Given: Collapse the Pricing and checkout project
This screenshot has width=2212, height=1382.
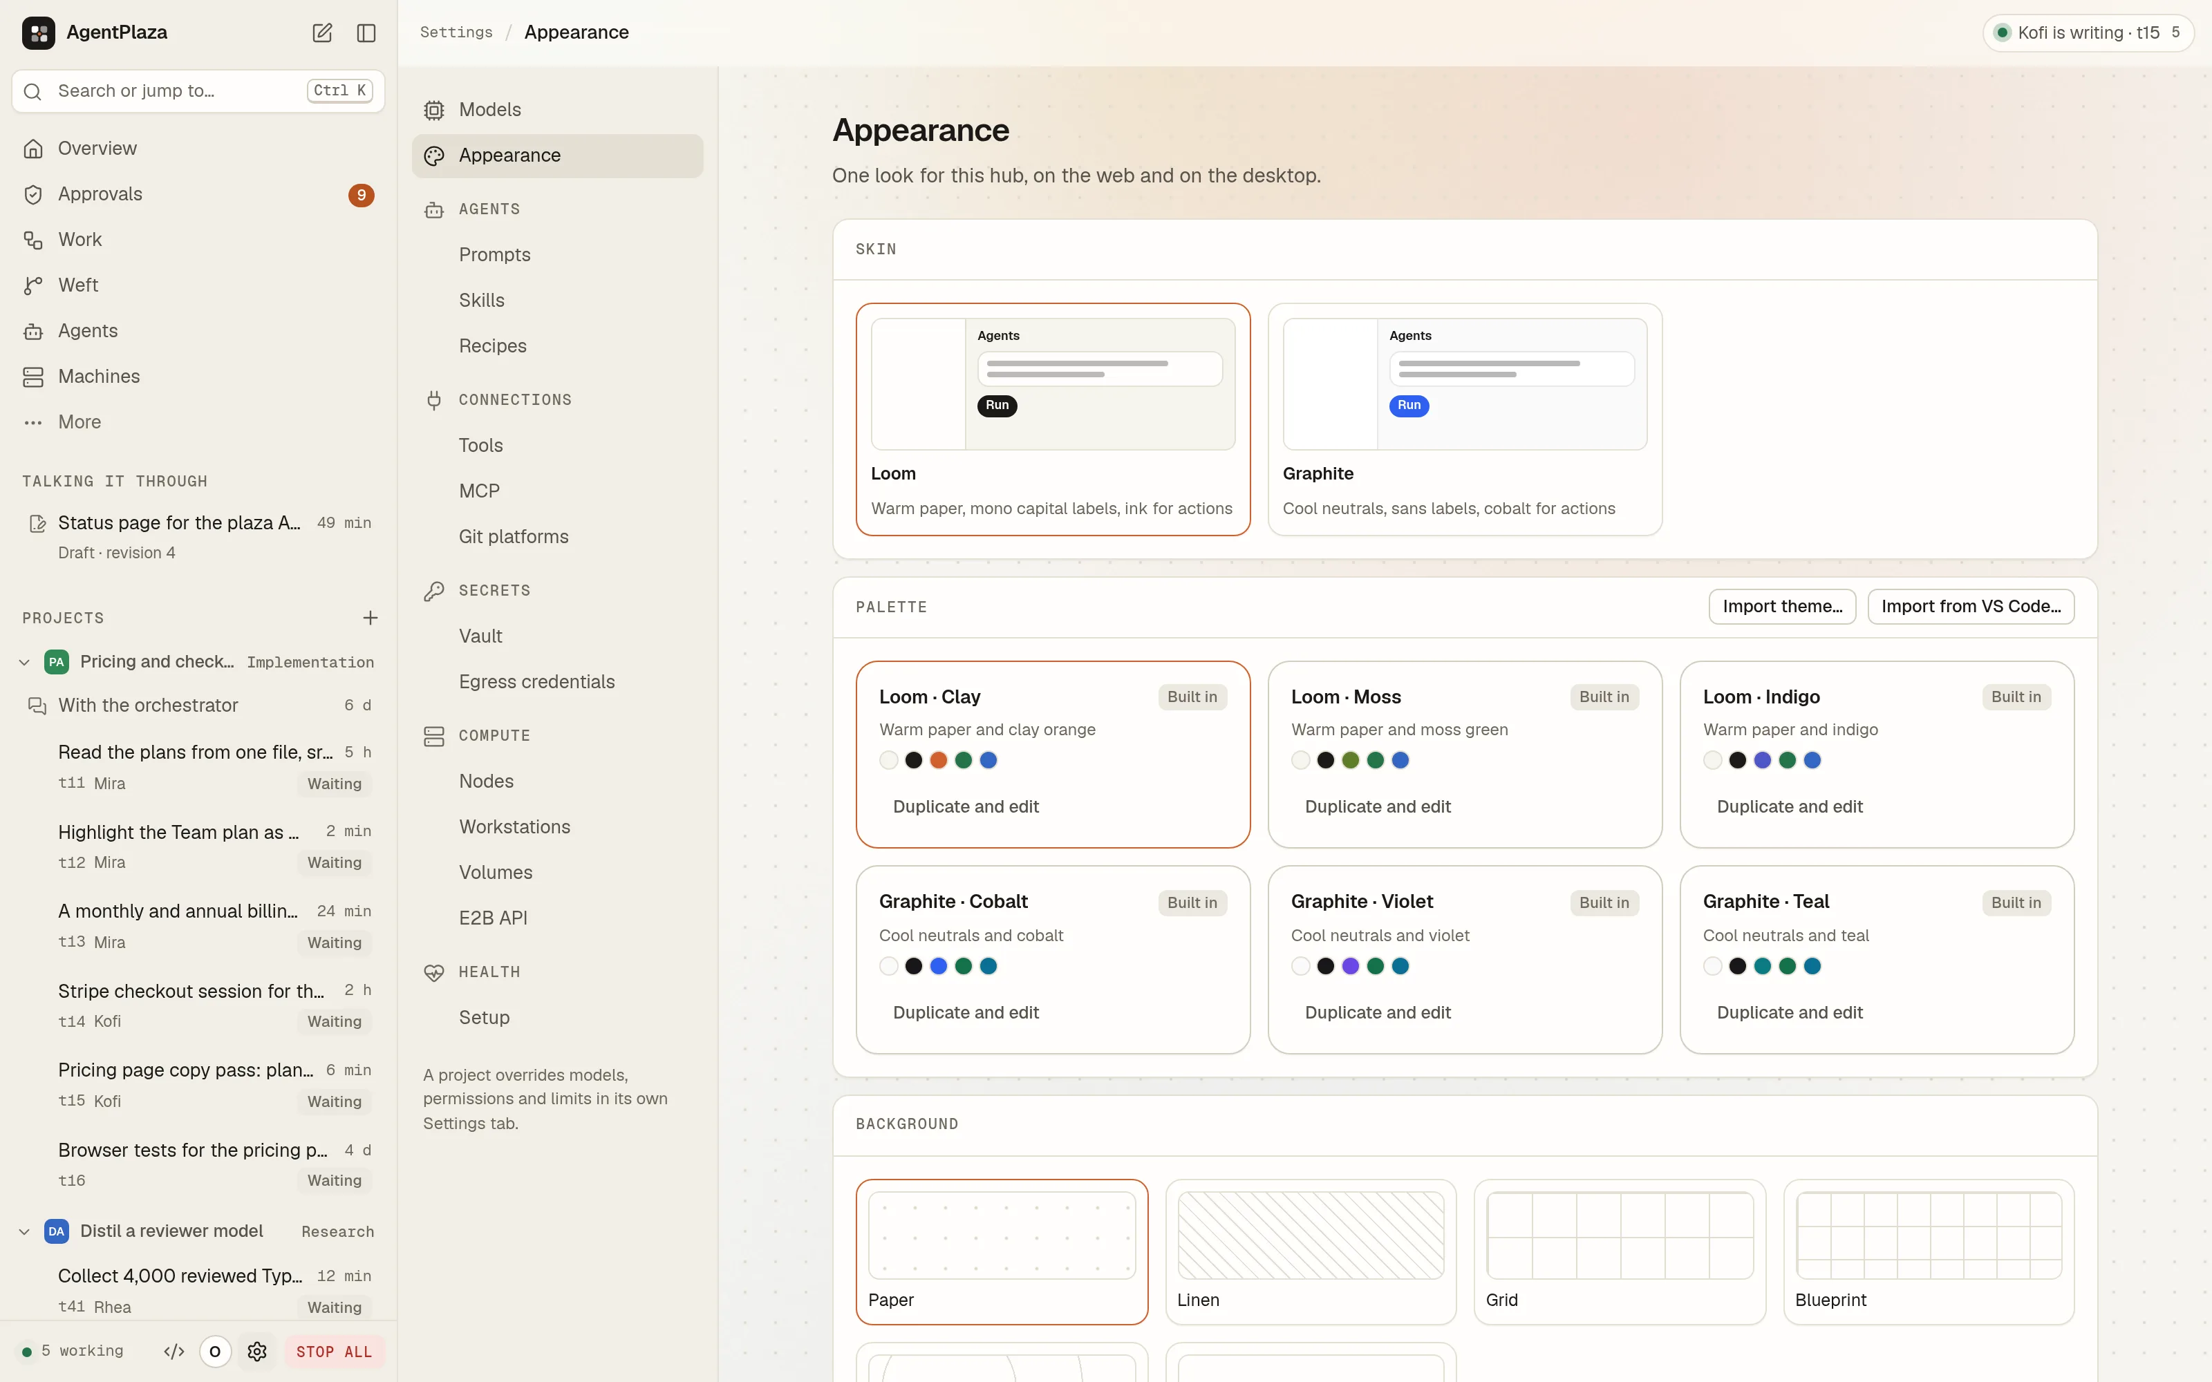Looking at the screenshot, I should tap(25, 662).
